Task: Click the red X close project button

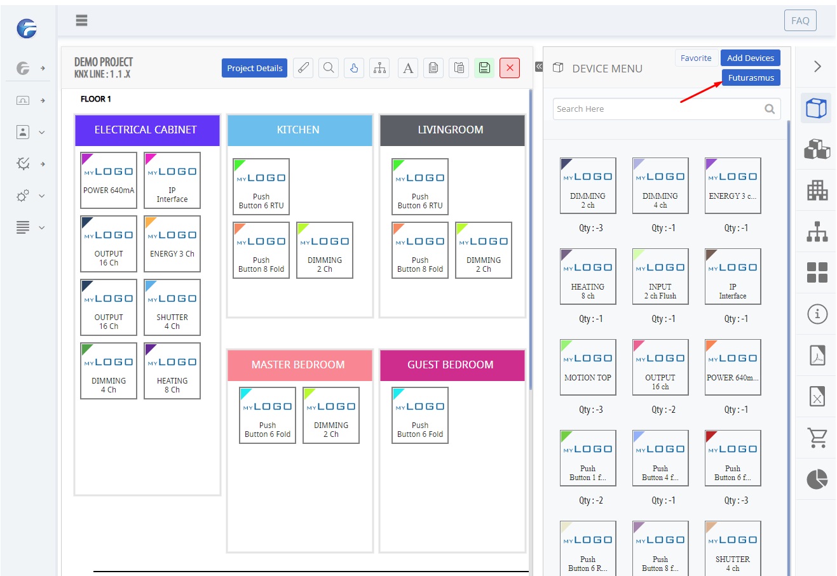Action: [x=510, y=68]
